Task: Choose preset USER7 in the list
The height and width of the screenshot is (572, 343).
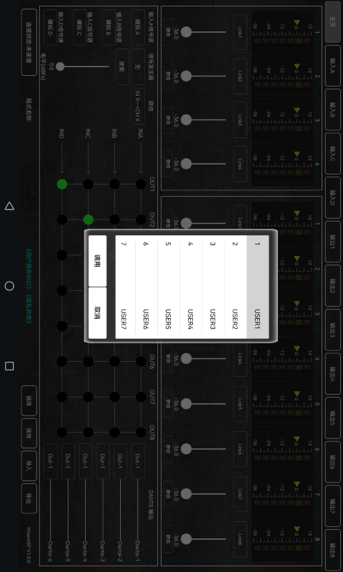Action: [x=124, y=287]
